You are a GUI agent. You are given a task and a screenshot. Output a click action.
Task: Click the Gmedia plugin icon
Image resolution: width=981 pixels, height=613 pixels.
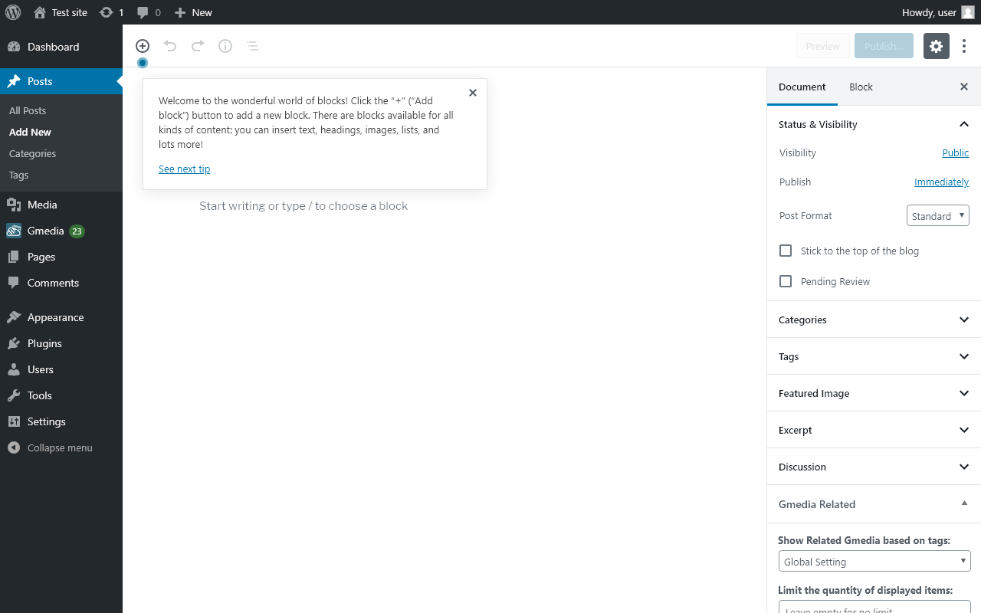pyautogui.click(x=14, y=231)
